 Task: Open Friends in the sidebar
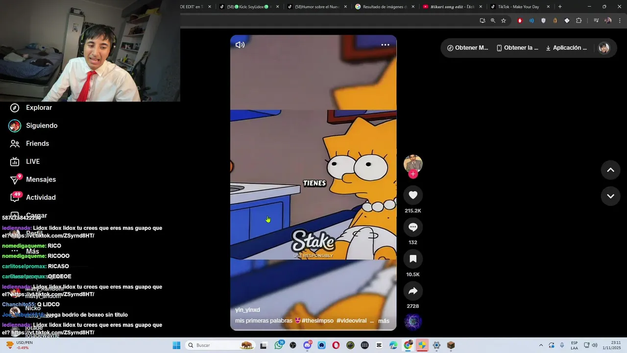[29, 144]
